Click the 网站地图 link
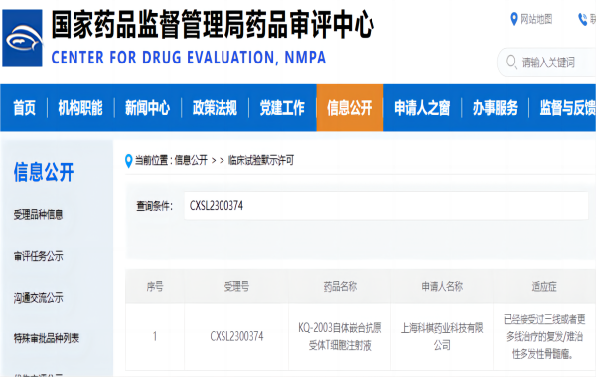This screenshot has width=596, height=377. pos(536,19)
